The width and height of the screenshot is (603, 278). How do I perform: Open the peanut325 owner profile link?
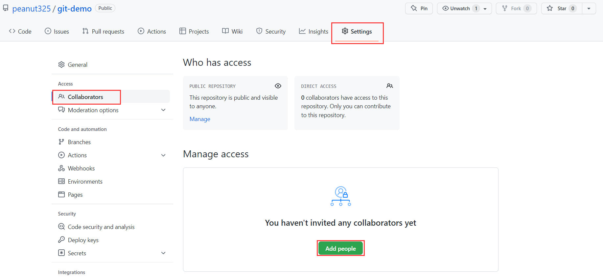click(x=32, y=9)
